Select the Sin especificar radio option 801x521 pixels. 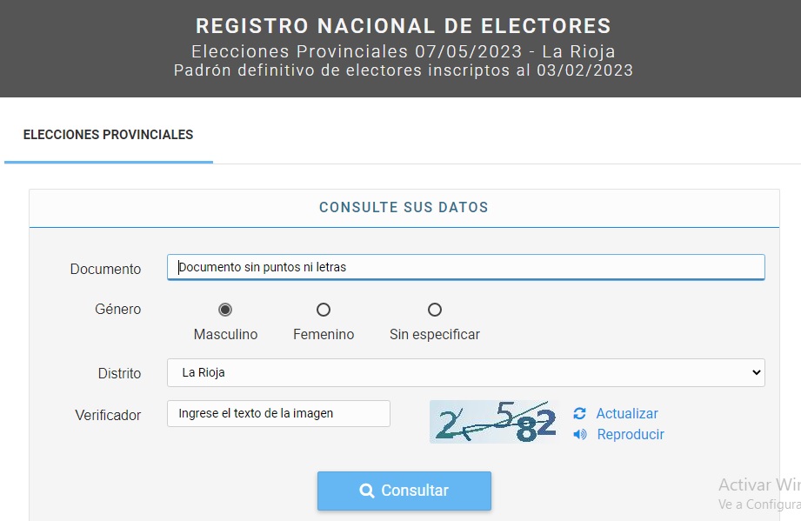(435, 310)
